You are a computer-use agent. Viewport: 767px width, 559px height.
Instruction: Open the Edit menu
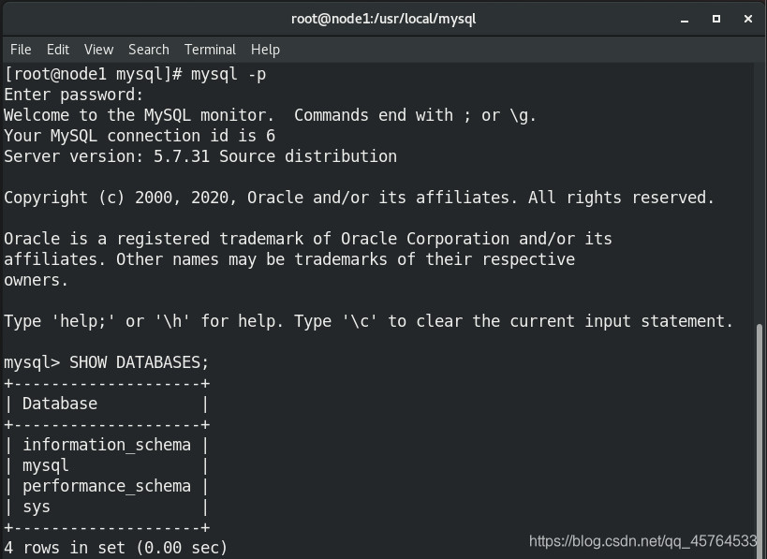58,50
